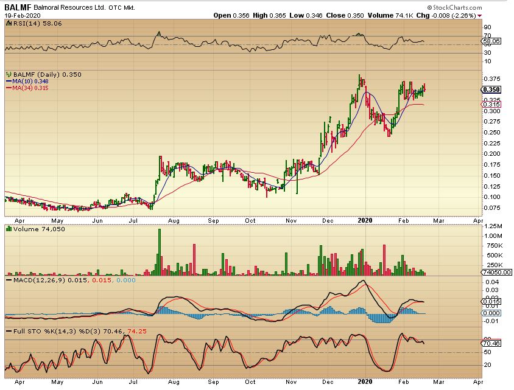This screenshot has width=514, height=390.
Task: Click the 0.200 price axis label
Action: [492, 154]
